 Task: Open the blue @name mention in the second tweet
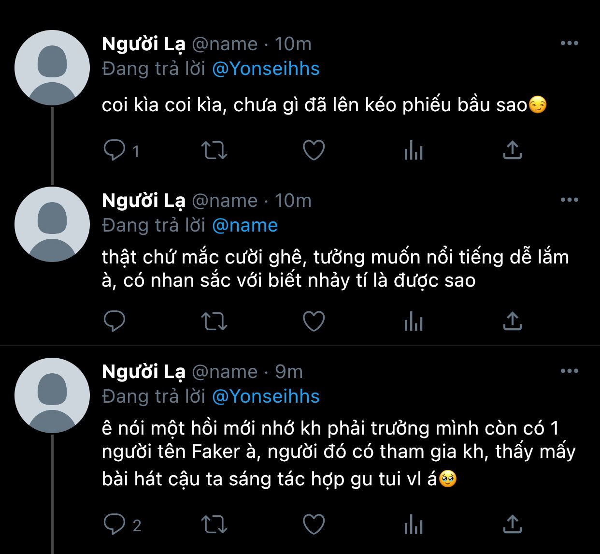coord(245,226)
